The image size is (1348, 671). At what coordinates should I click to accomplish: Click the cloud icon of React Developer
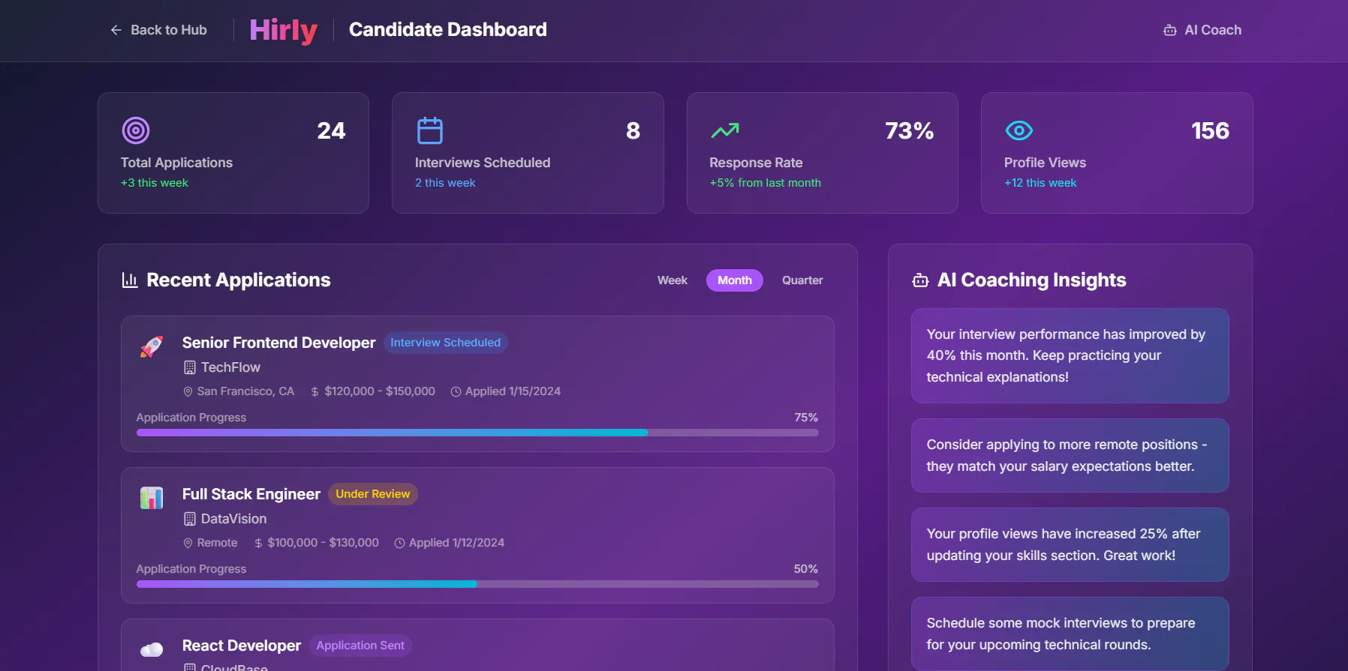152,649
